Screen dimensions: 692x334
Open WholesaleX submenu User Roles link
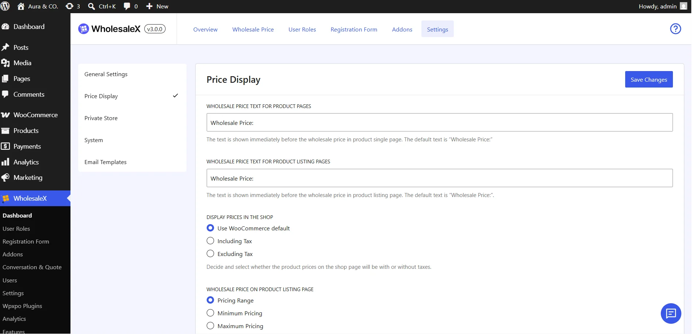point(16,229)
